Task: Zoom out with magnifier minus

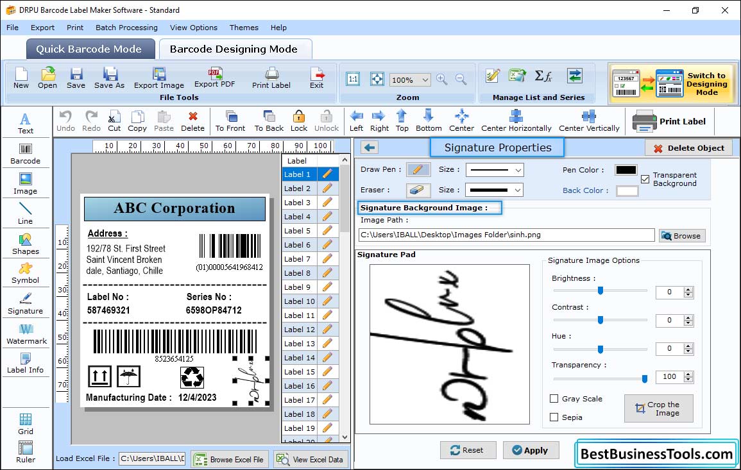Action: (x=461, y=79)
